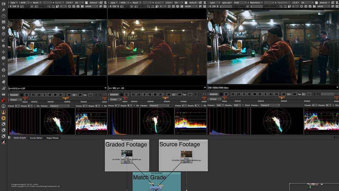Open Viewer1 sRGB colorspace dropdown
339x191 pixels.
click(x=92, y=6)
